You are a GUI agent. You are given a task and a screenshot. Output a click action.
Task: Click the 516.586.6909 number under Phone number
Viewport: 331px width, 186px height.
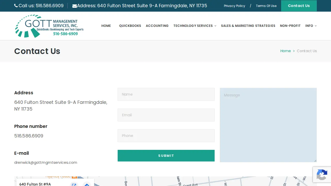[x=29, y=136]
